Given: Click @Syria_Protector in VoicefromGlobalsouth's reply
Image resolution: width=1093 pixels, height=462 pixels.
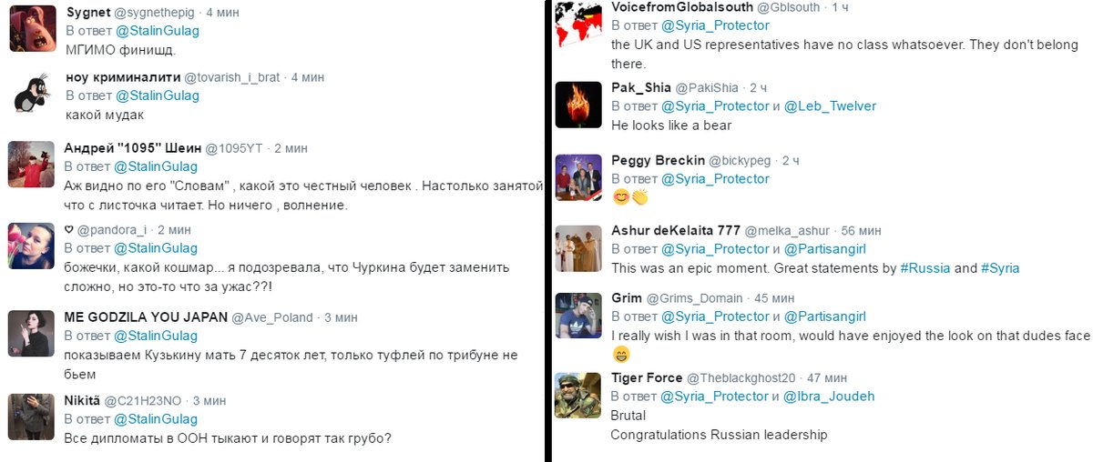Looking at the screenshot, I should [715, 25].
